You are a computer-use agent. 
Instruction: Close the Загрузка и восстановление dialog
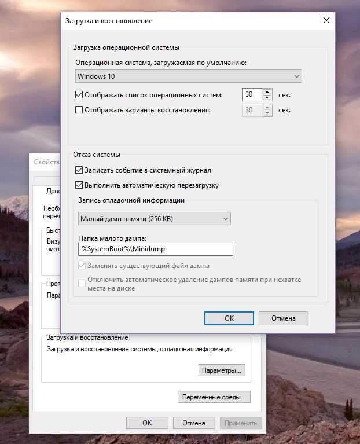pos(327,21)
